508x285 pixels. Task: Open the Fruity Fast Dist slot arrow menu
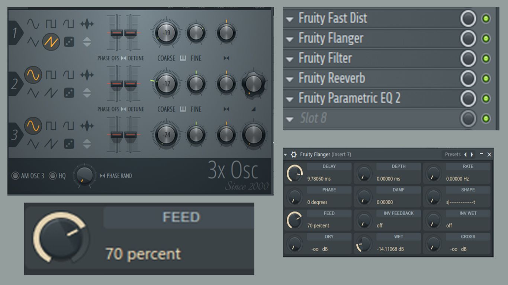tap(290, 19)
